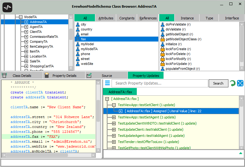The width and height of the screenshot is (245, 167).
Task: Open the Attributes filter tab
Action: pos(106,18)
